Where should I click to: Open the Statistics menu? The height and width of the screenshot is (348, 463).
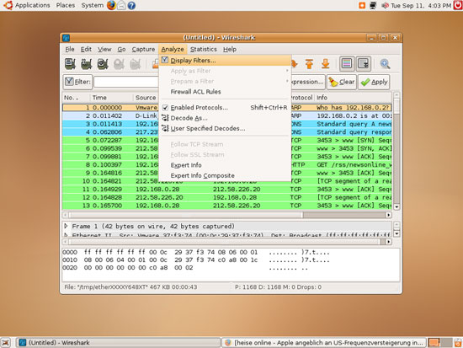(x=204, y=49)
